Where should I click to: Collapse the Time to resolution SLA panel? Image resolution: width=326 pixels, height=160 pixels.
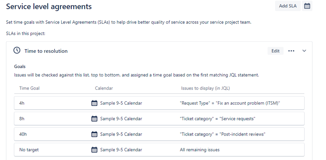click(x=304, y=51)
